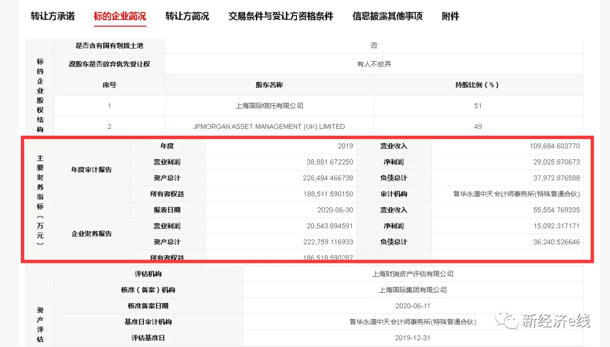The image size is (610, 347).
Task: Select revenue value 109,684.603770
Action: tap(555, 146)
